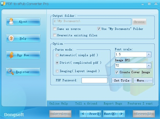The image size is (160, 119).
Task: Click the dollar sign Buy Now icon
Action: coord(11,55)
